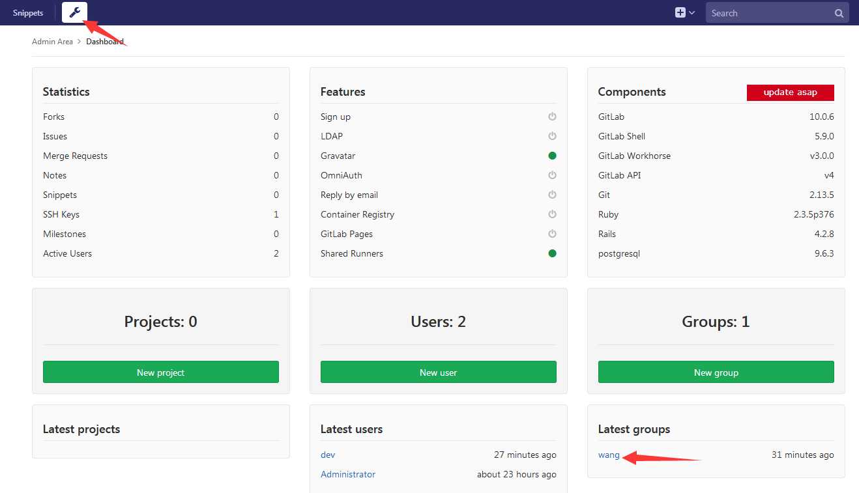Click the GitLab API v4 value

pos(829,175)
